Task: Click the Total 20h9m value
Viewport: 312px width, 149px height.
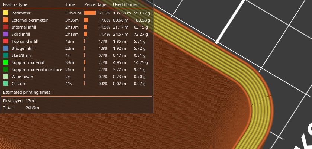Action: 32,108
